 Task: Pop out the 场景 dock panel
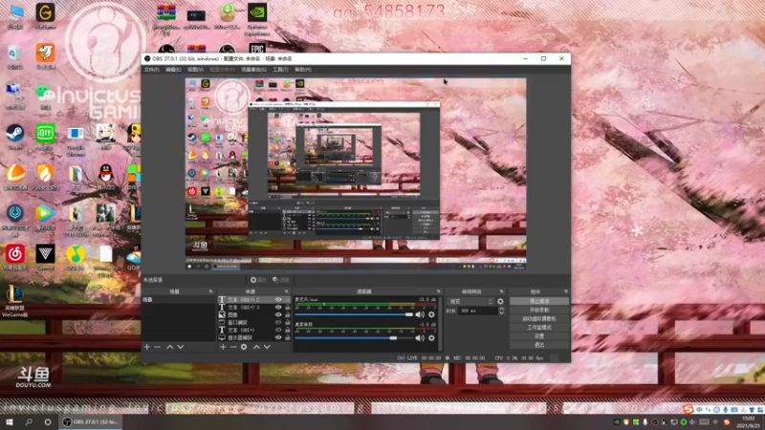pos(210,291)
